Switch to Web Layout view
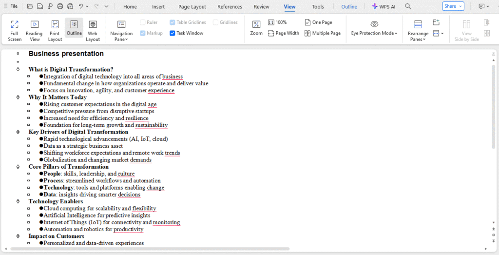 point(93,30)
